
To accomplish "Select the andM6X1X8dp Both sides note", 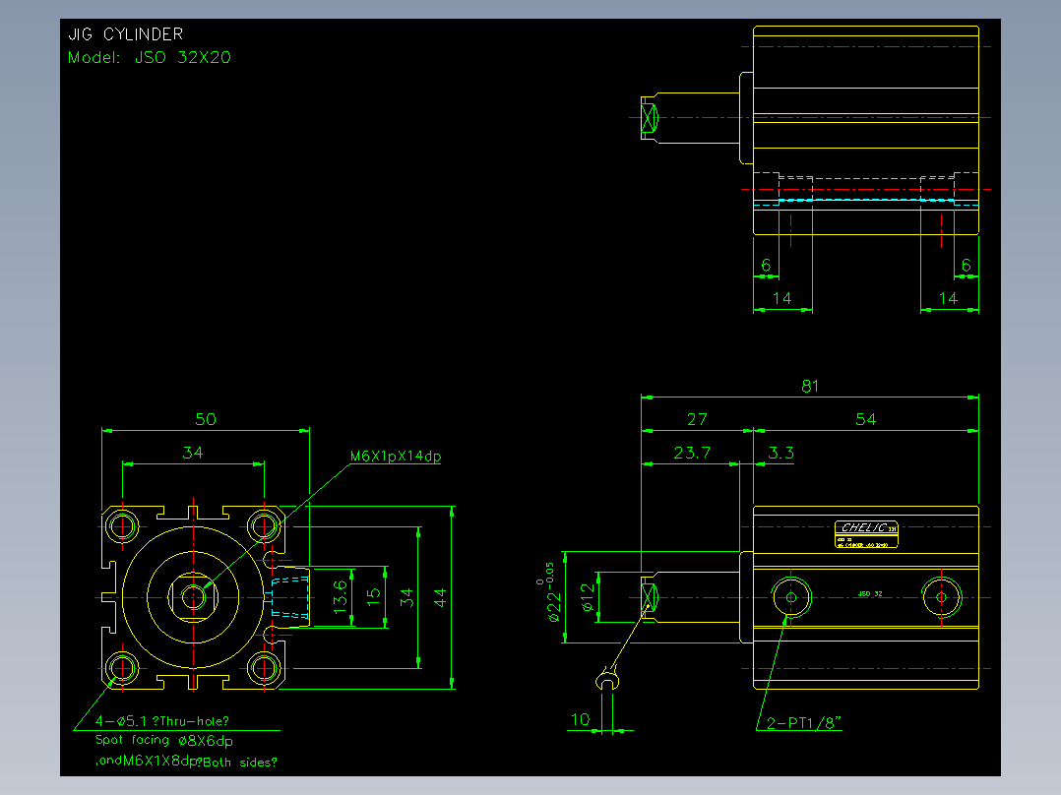I will pyautogui.click(x=186, y=762).
